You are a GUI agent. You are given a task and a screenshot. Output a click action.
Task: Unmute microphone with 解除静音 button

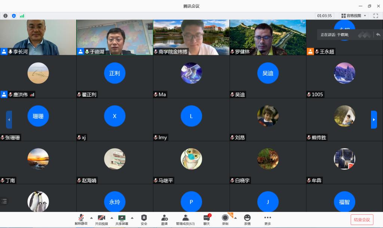pyautogui.click(x=81, y=219)
